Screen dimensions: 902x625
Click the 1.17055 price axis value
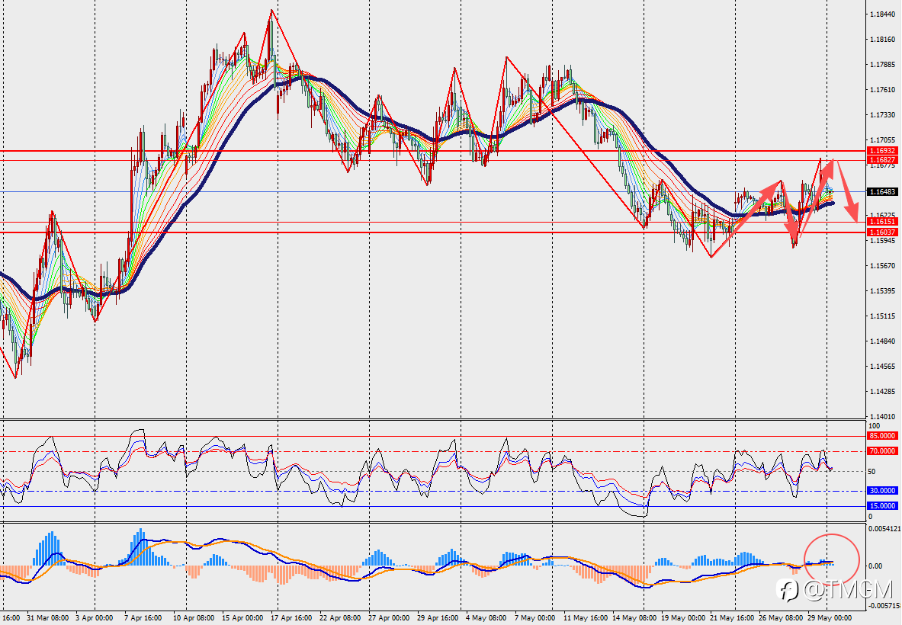883,140
